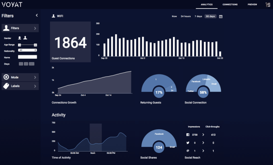This screenshot has width=273, height=165.
Task: Click the 58% Social Connection circle
Action: click(x=203, y=92)
